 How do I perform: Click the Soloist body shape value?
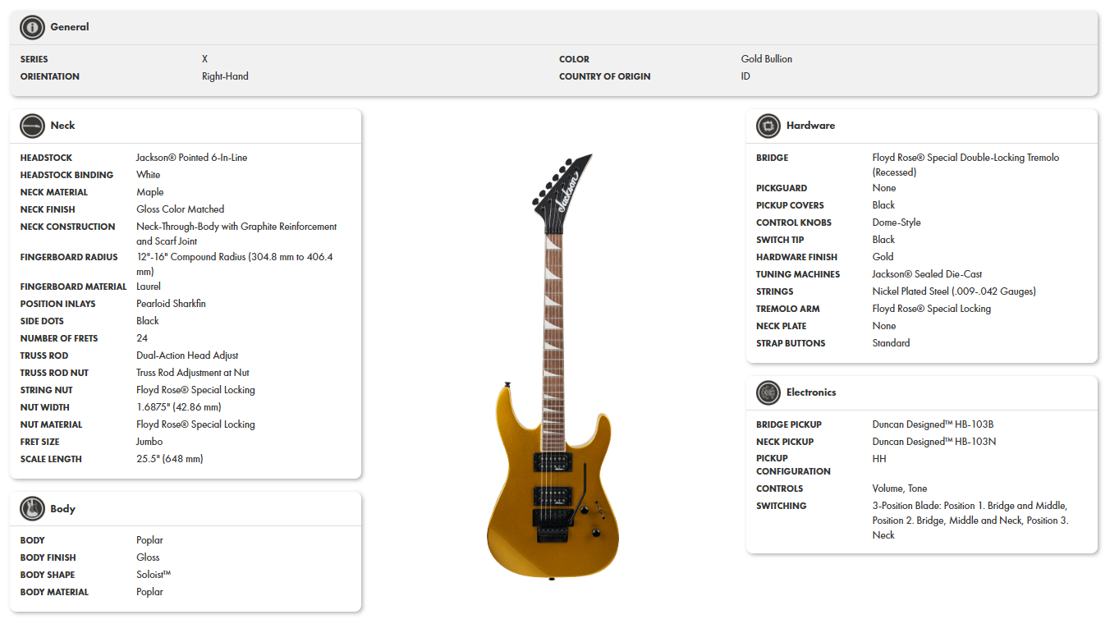[x=154, y=575]
